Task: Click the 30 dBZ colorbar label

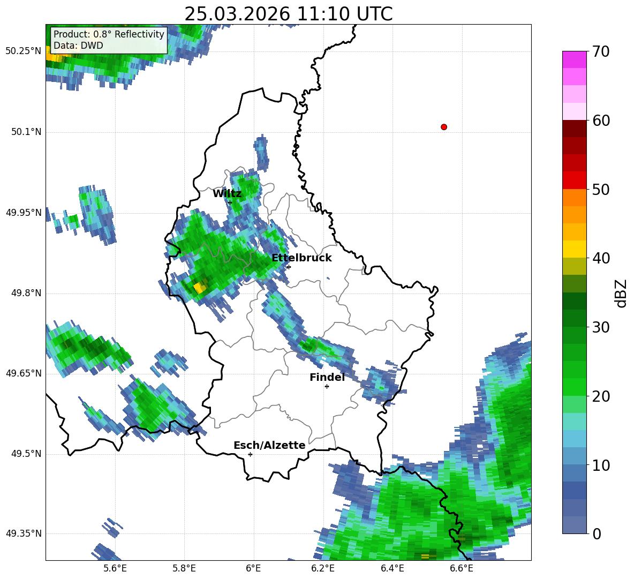Action: 601,327
